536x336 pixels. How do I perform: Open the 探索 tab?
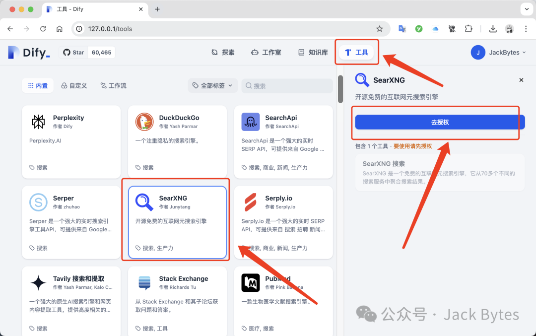(x=223, y=52)
